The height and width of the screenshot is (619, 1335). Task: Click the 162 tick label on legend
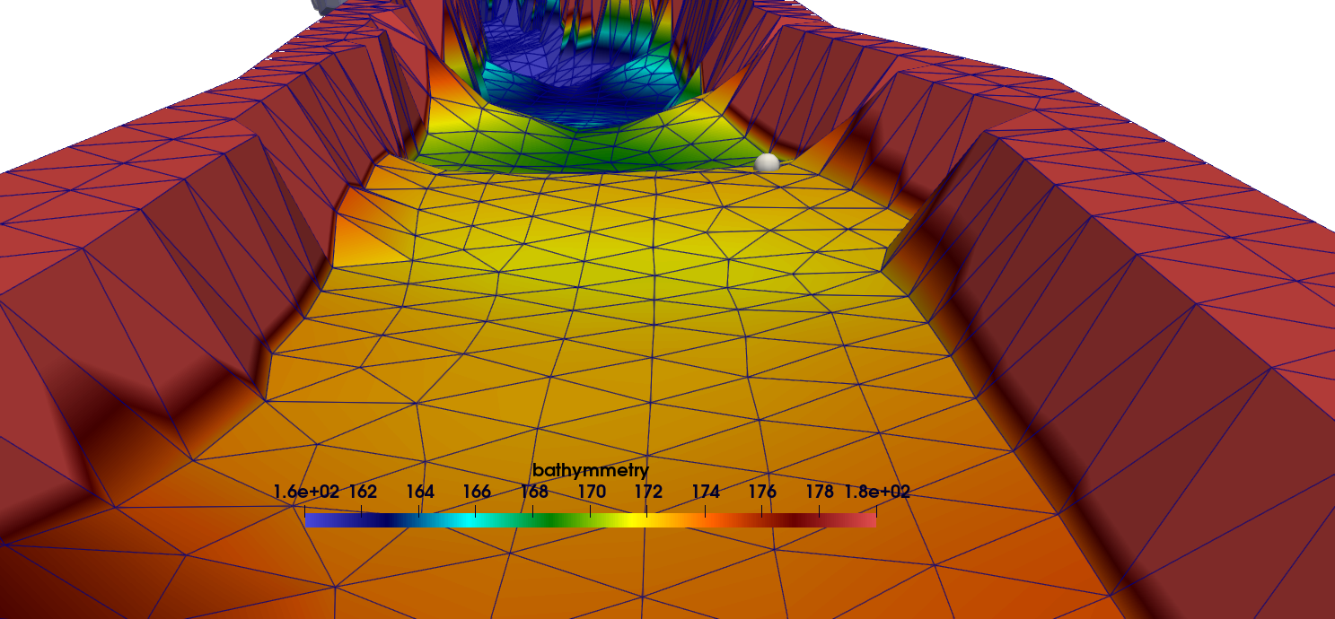[x=363, y=492]
